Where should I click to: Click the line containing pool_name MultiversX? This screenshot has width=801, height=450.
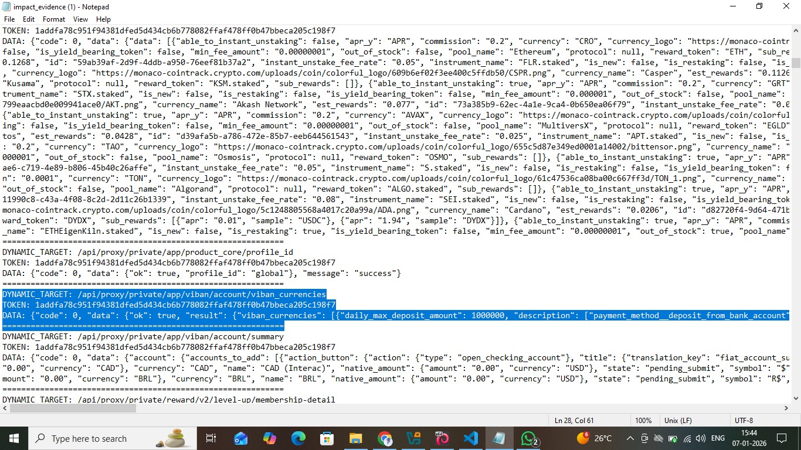396,125
